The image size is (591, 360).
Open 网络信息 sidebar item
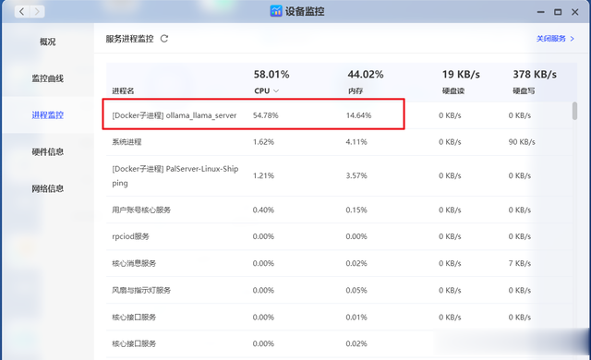[47, 188]
